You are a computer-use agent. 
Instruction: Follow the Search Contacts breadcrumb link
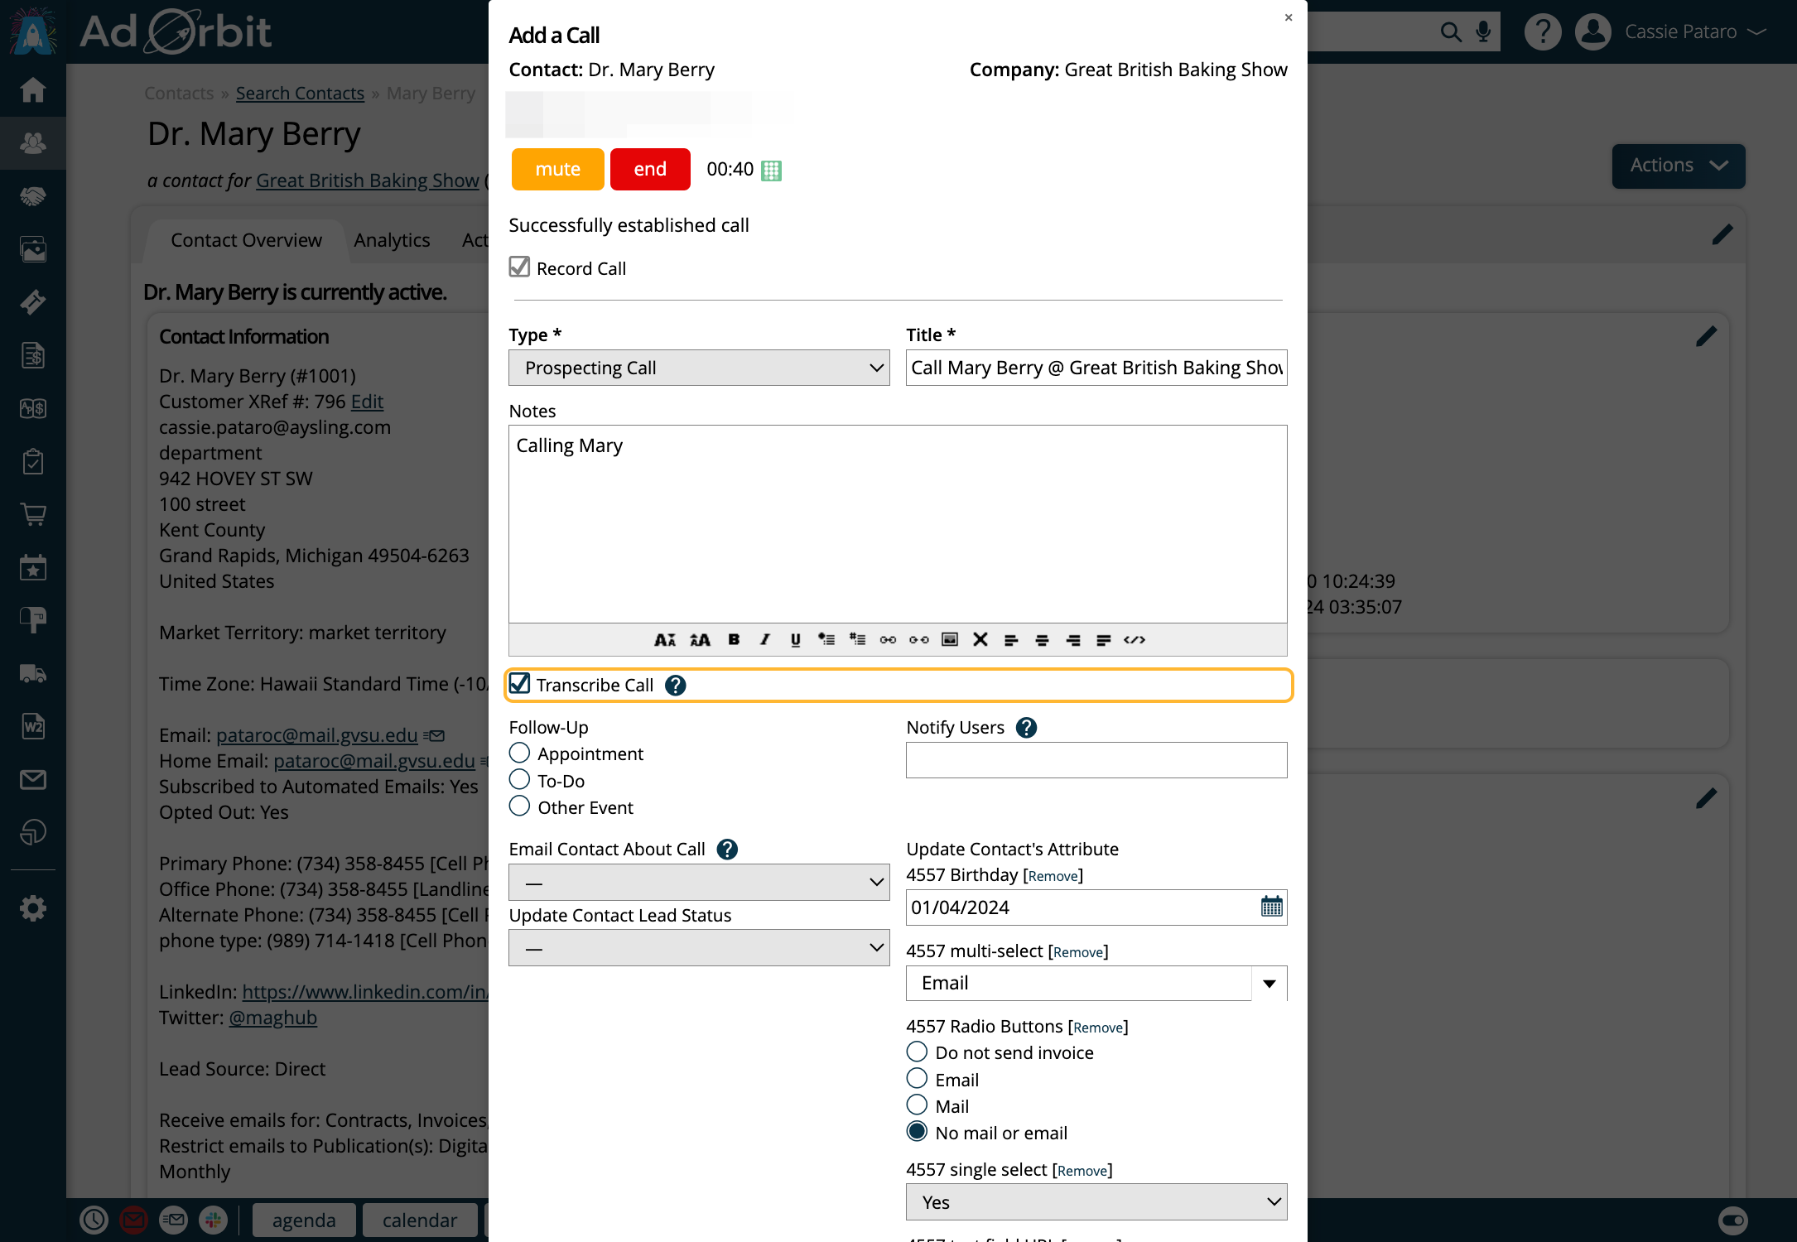pos(300,94)
